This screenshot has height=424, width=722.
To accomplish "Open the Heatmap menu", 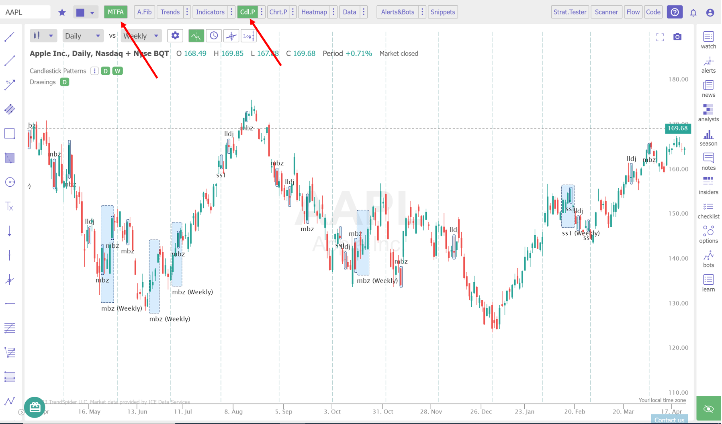I will coord(314,12).
